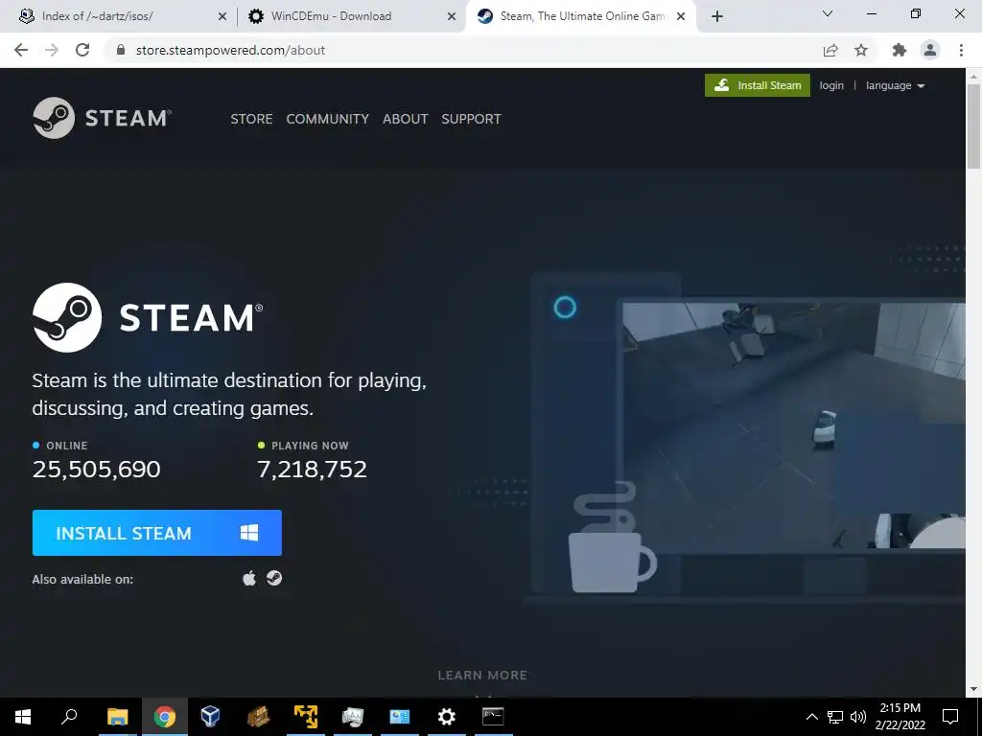Click the LEARN MORE link

482,676
